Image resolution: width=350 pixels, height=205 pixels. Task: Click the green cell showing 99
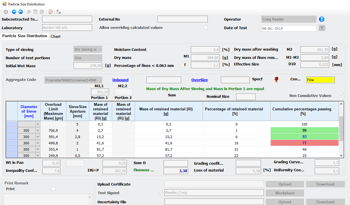tap(304, 130)
